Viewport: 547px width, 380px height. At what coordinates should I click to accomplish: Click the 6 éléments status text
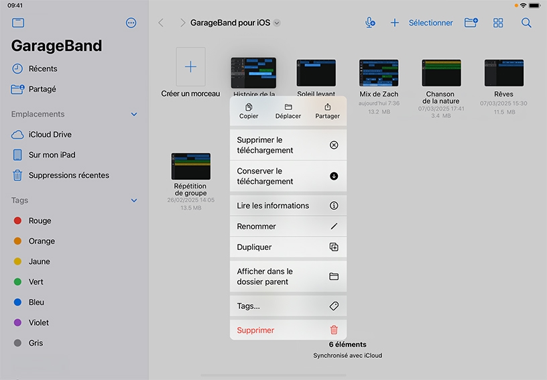(x=347, y=344)
